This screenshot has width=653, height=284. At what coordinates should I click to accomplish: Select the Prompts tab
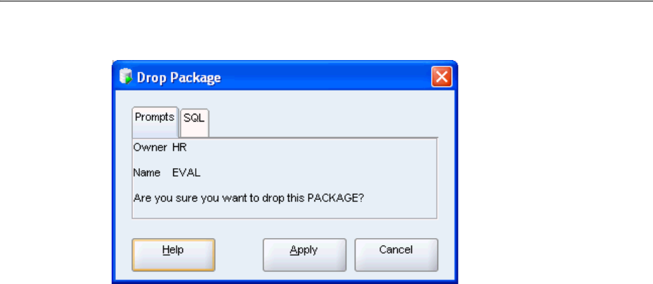tap(155, 122)
